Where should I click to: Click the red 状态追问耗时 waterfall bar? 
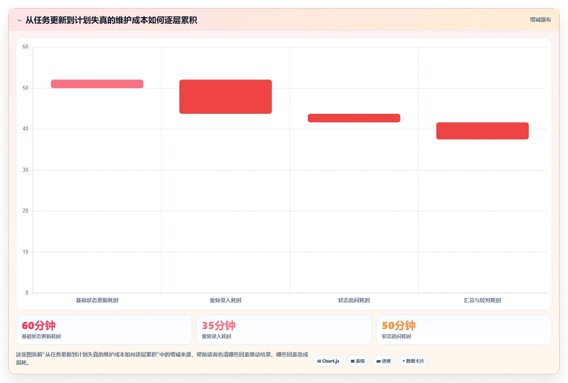[354, 118]
